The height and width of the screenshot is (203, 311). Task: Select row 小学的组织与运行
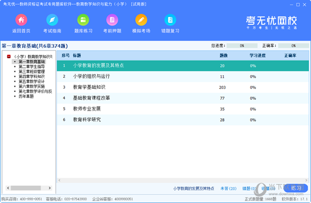tap(182, 76)
